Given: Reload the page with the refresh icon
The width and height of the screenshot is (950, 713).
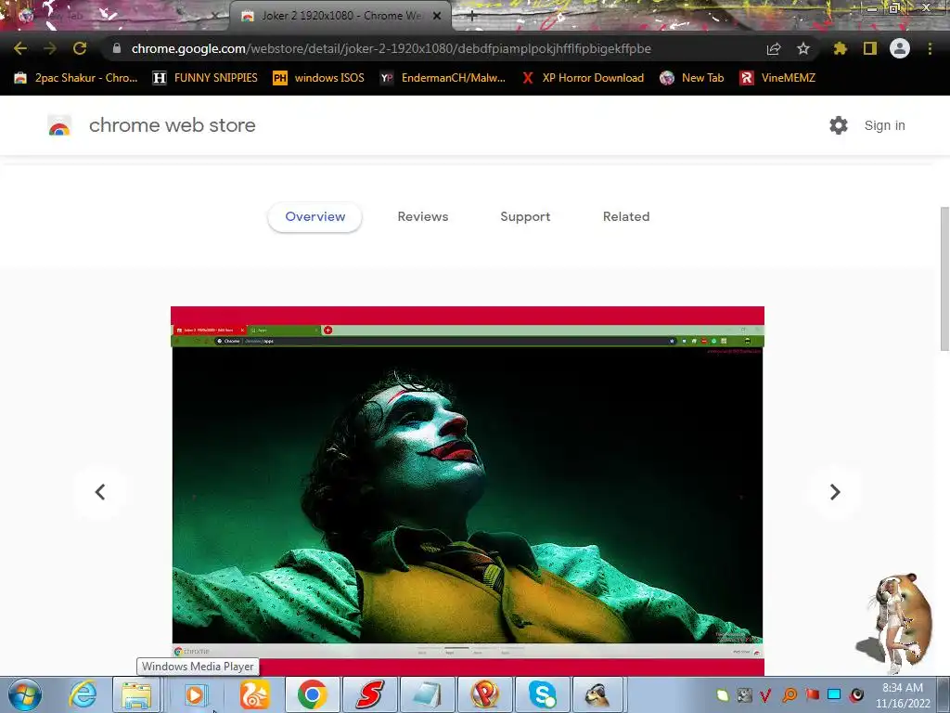Looking at the screenshot, I should [x=80, y=48].
